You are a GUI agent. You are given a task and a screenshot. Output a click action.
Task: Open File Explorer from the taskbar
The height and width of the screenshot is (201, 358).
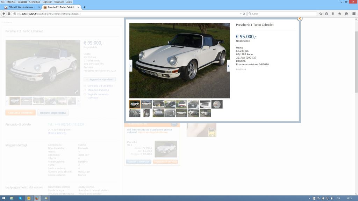[x=12, y=198]
